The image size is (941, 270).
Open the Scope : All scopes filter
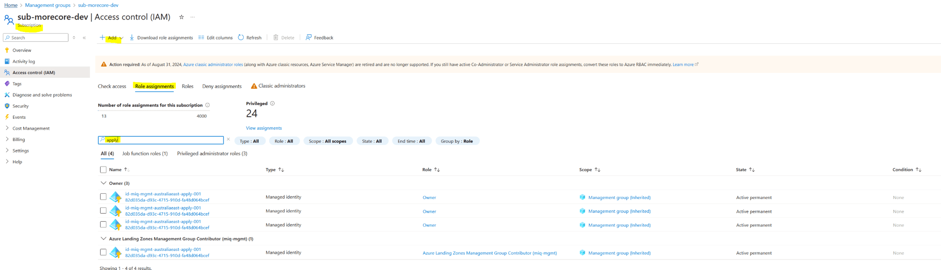point(328,141)
